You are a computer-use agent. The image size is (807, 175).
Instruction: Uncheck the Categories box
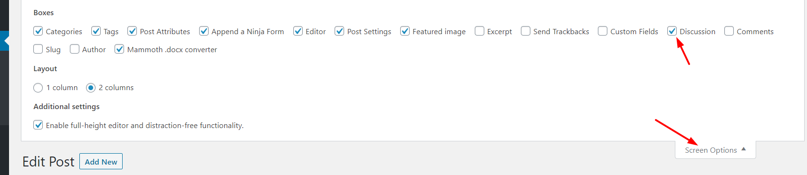tap(38, 31)
